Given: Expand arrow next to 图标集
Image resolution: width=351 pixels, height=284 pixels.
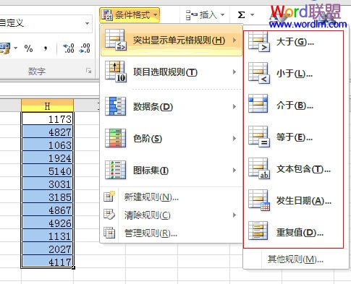Looking at the screenshot, I should click(234, 171).
